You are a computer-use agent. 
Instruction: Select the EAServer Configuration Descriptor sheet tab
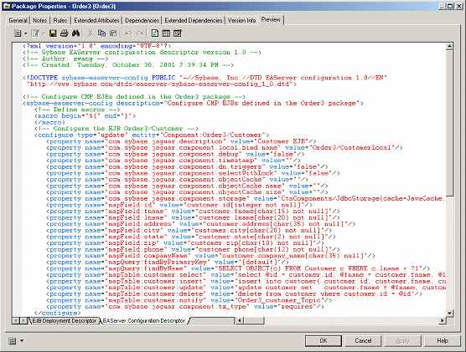144,321
